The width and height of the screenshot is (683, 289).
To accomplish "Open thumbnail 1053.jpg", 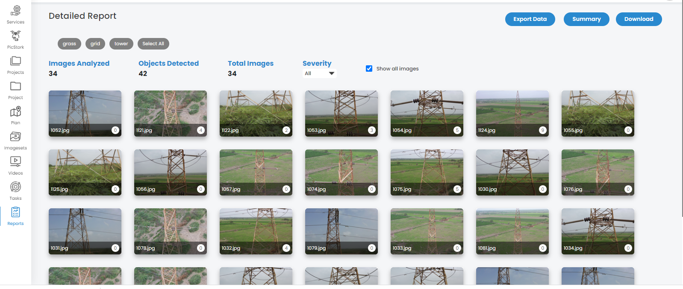I will coord(341,114).
